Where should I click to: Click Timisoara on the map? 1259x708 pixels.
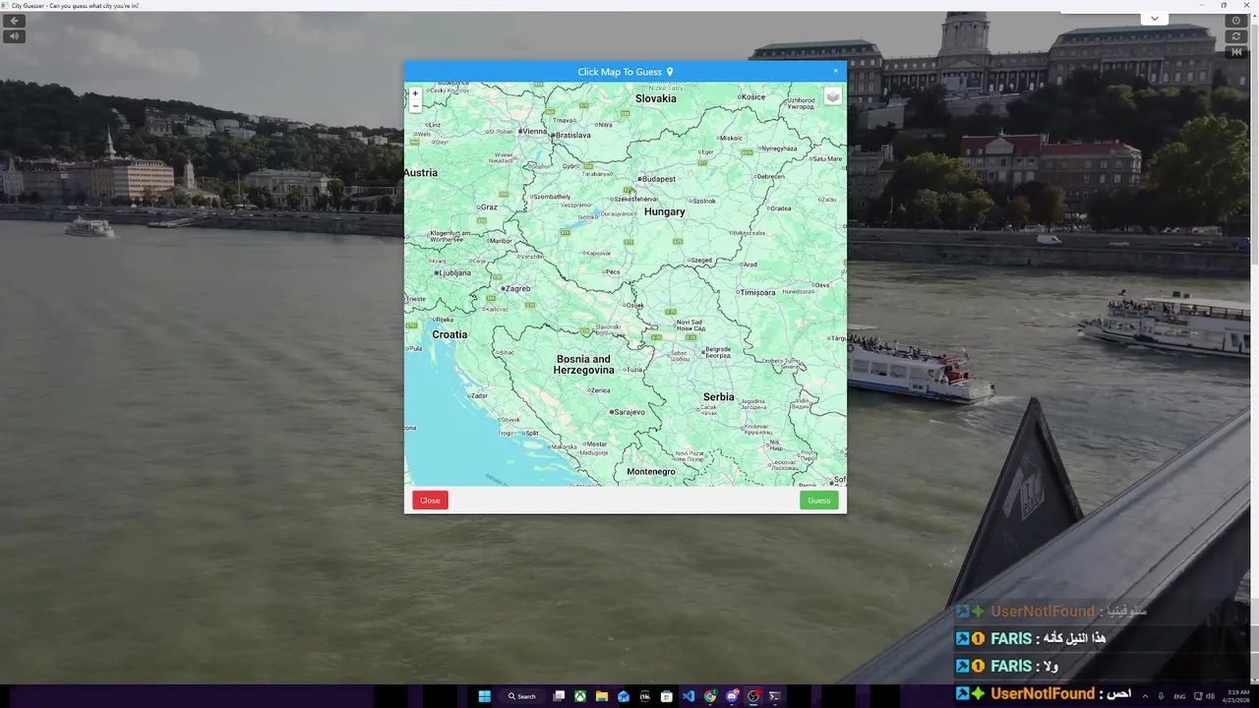tap(757, 292)
